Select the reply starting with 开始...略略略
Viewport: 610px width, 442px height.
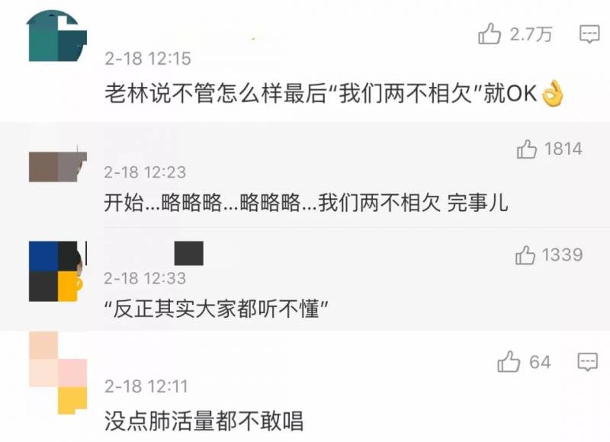tap(306, 203)
